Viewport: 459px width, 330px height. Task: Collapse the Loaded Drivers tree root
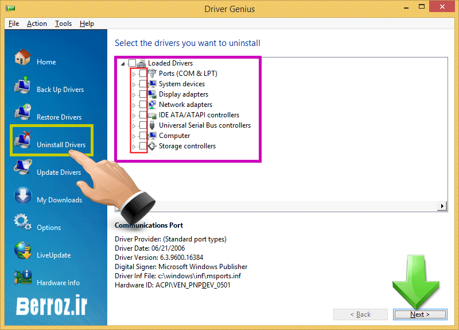123,64
